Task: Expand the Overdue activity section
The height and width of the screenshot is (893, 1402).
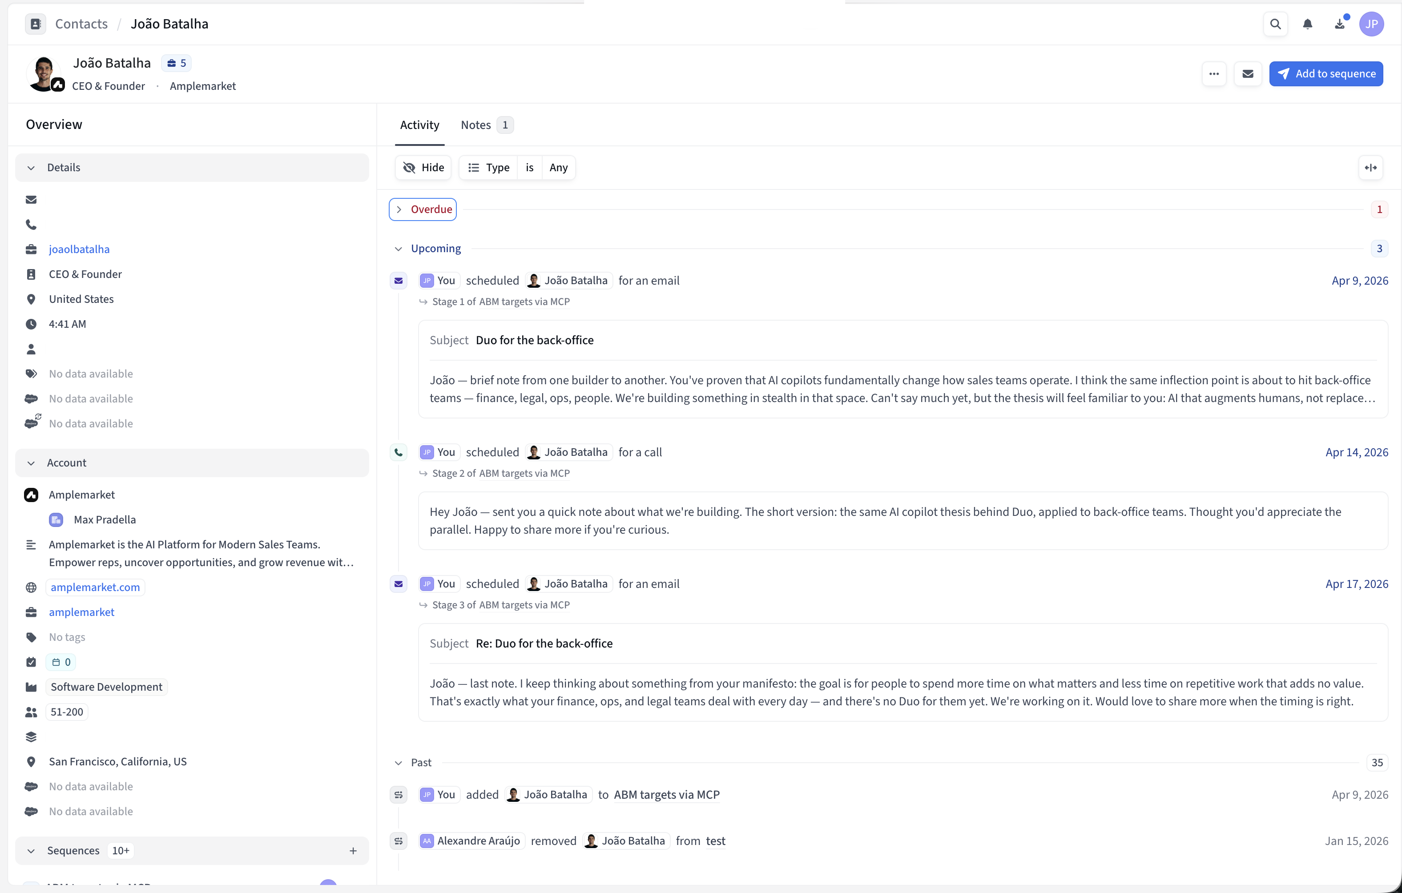Action: [423, 209]
